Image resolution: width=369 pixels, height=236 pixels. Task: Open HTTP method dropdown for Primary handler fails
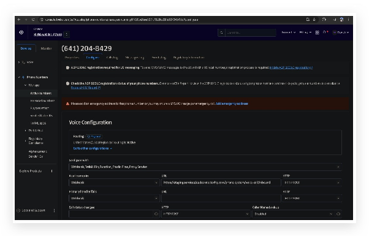312,199
